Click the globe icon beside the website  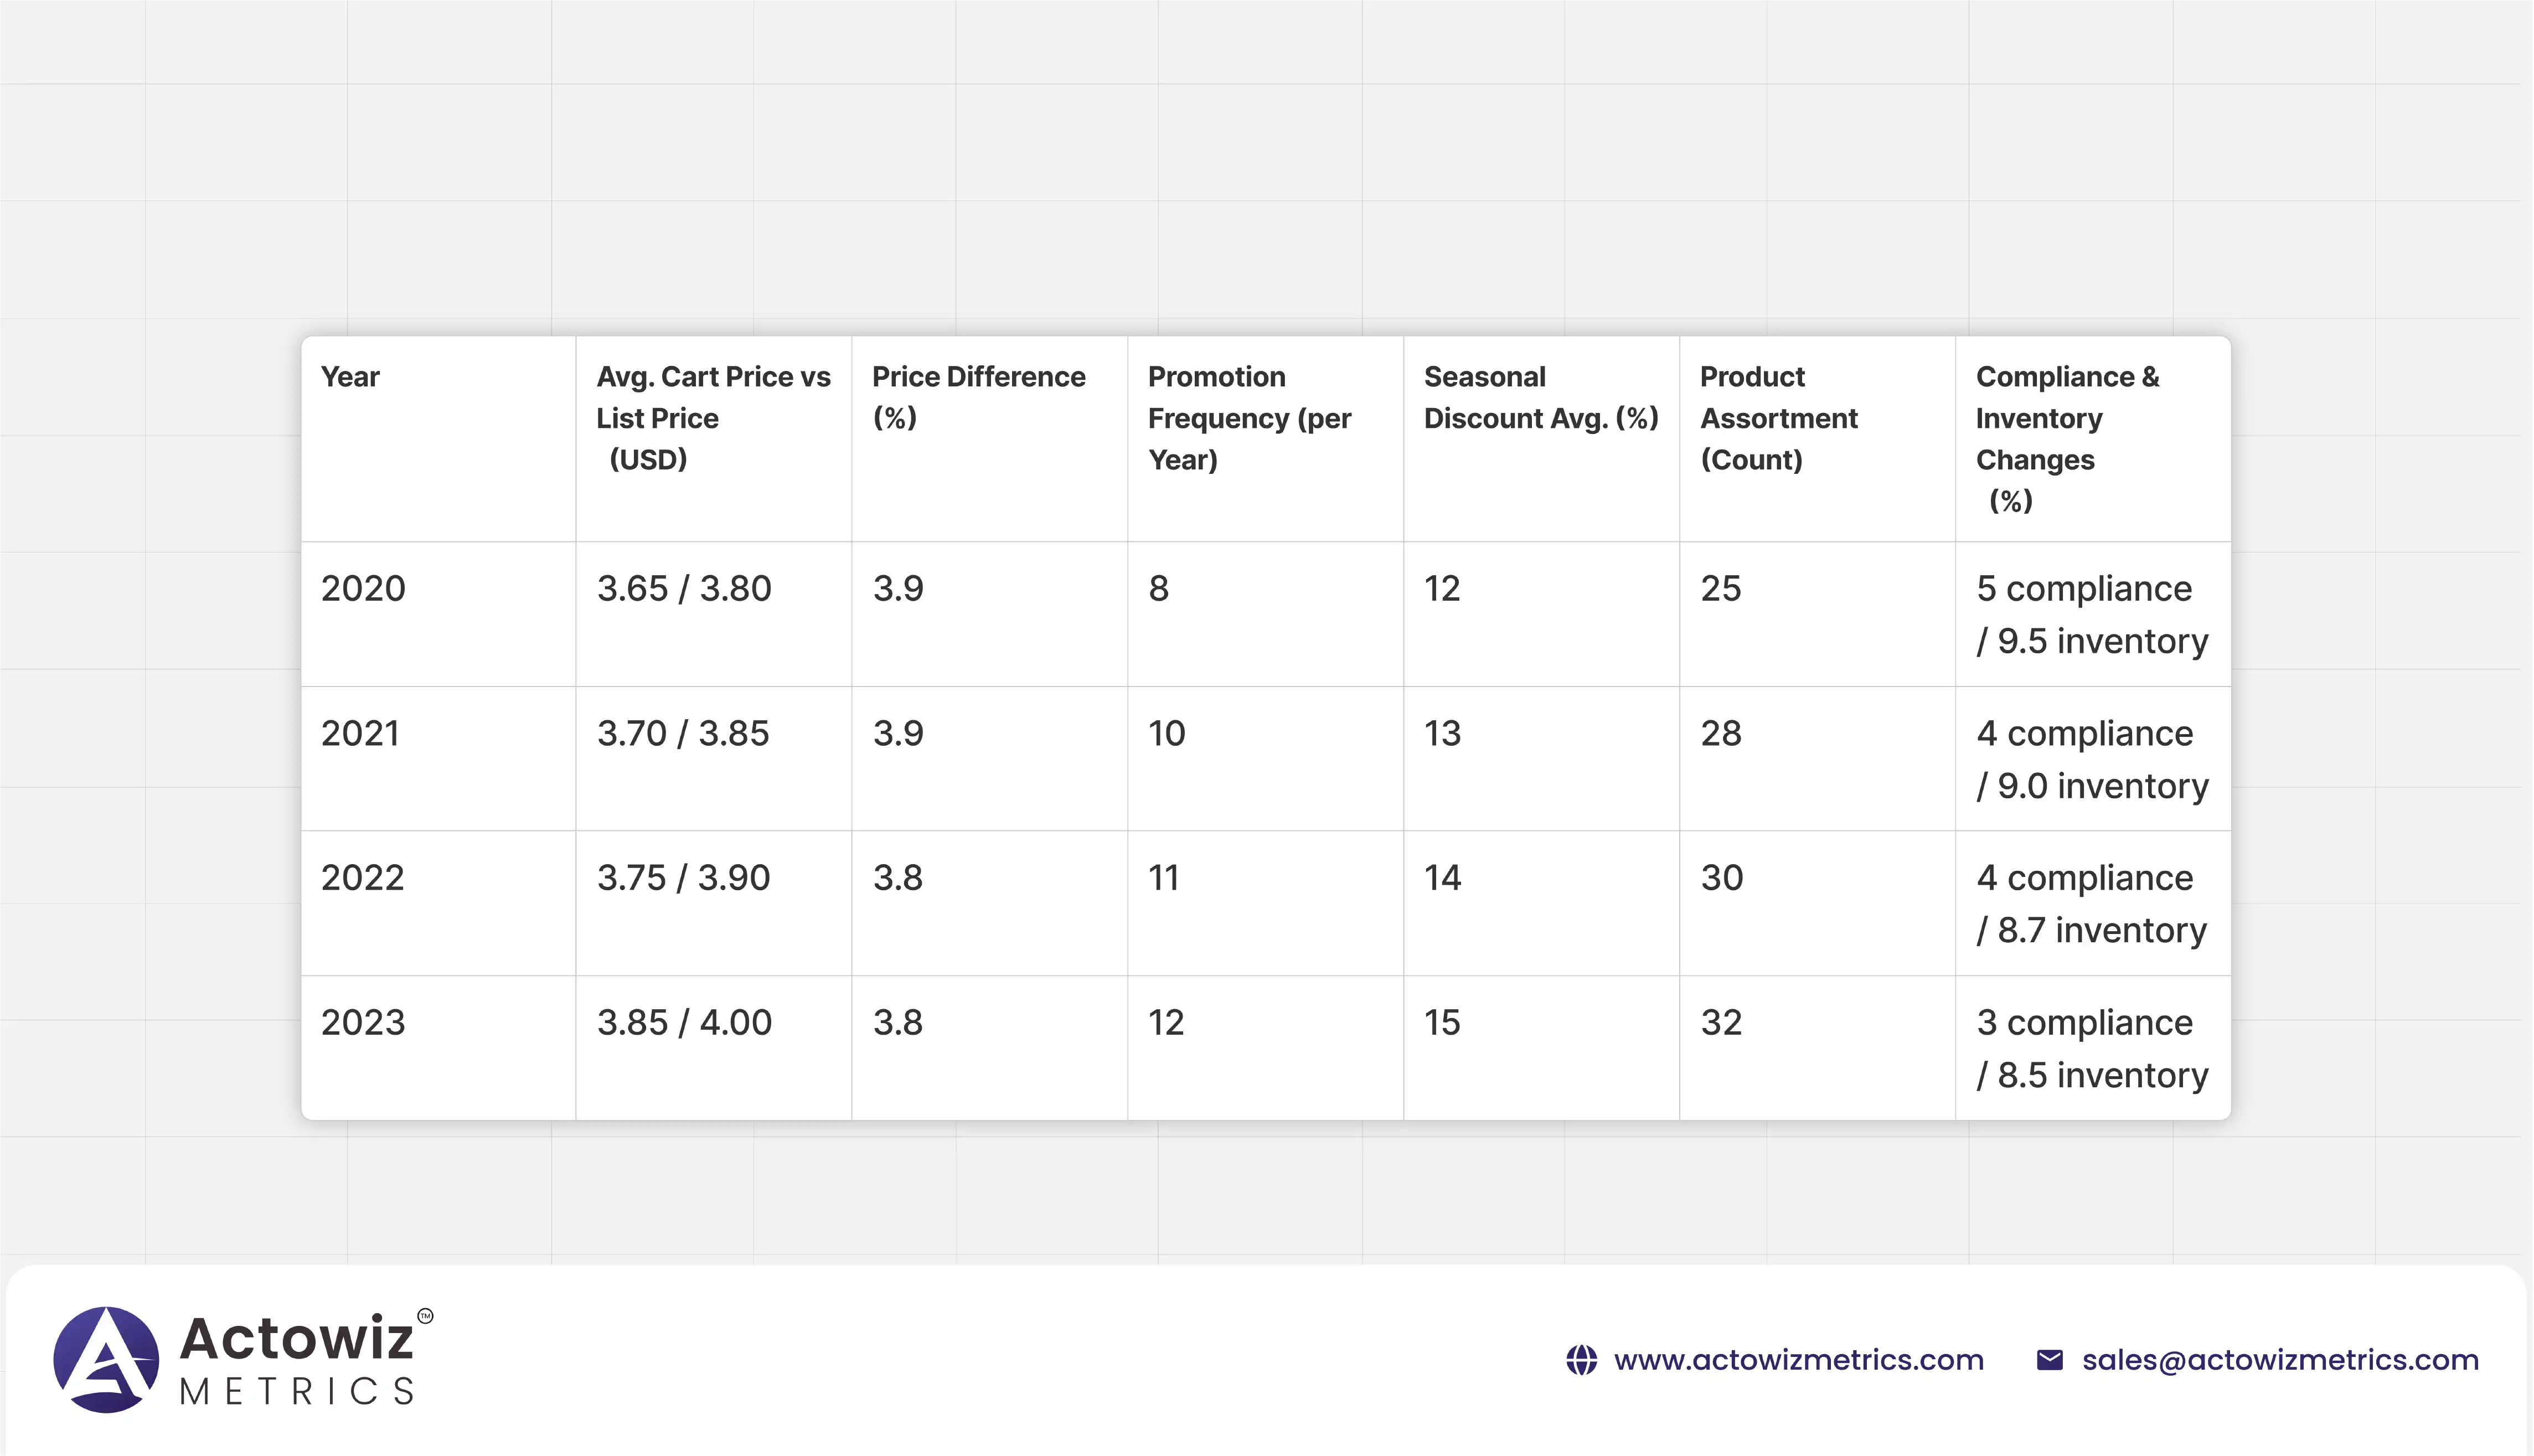[x=1581, y=1360]
